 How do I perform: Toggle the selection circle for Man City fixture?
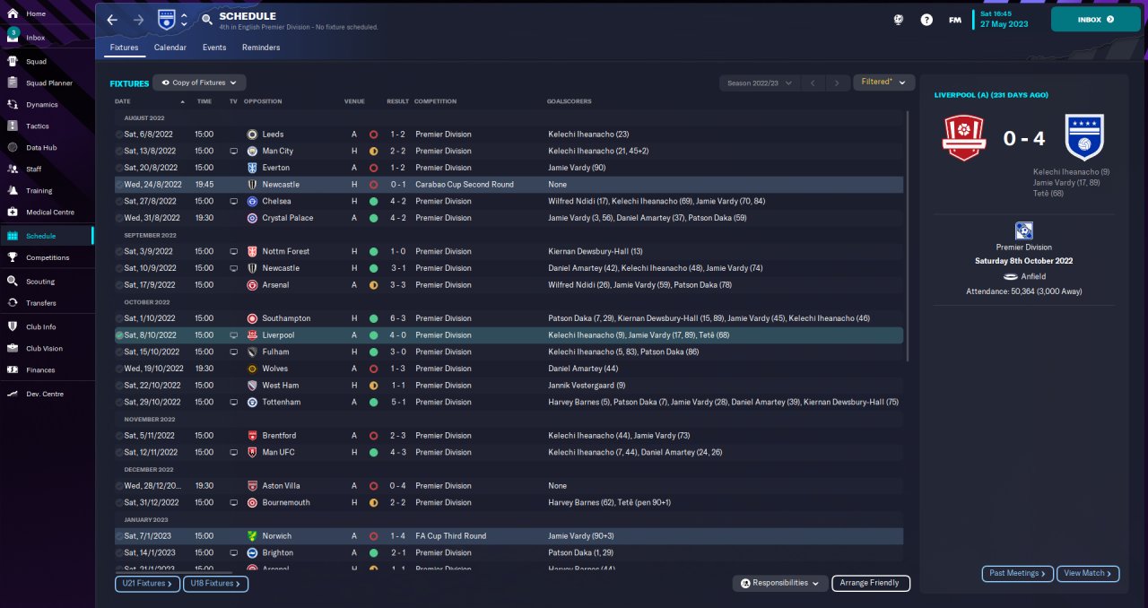[119, 151]
